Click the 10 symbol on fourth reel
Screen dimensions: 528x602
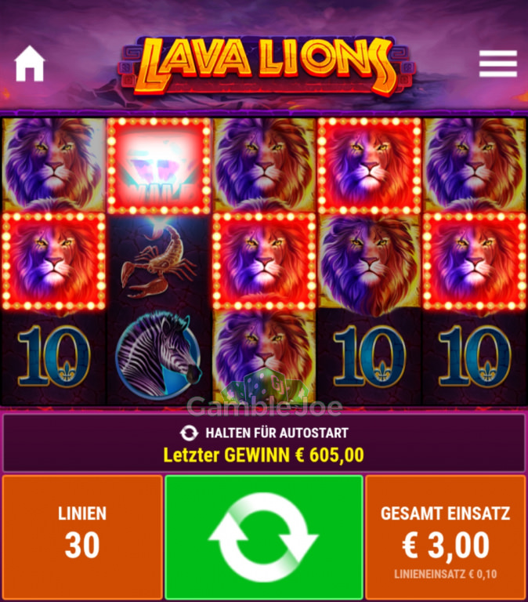click(x=370, y=357)
